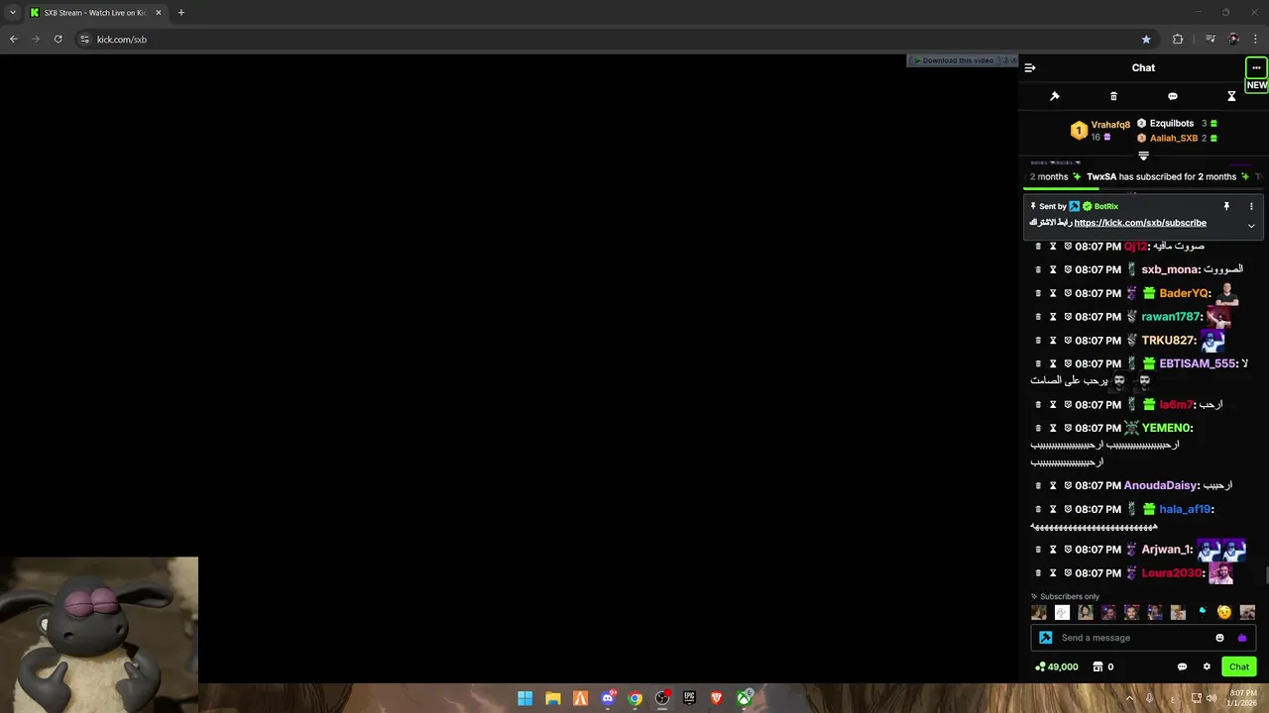The height and width of the screenshot is (713, 1269).
Task: Delete message from Arjwan_1
Action: pos(1038,550)
